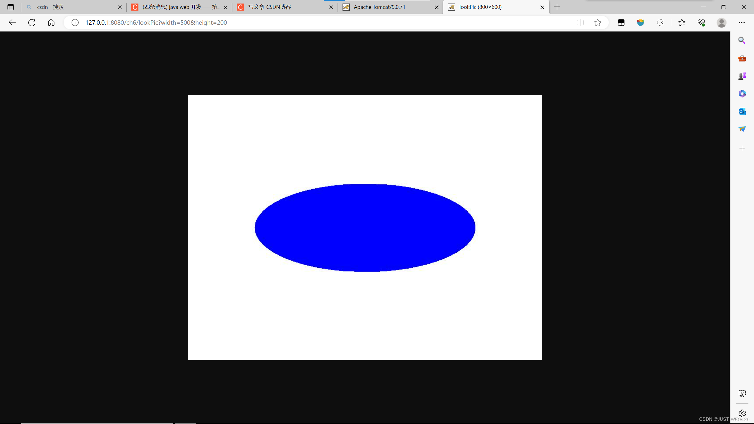View site information icon in address bar
This screenshot has height=424, width=754.
click(75, 22)
